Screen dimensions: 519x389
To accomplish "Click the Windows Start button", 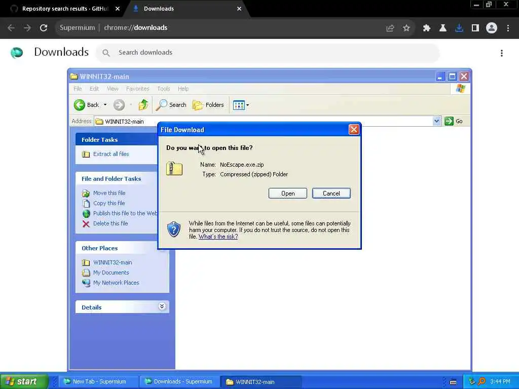I will [x=24, y=382].
